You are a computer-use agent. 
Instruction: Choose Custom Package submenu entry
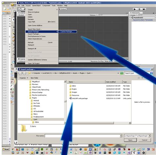point(67,32)
